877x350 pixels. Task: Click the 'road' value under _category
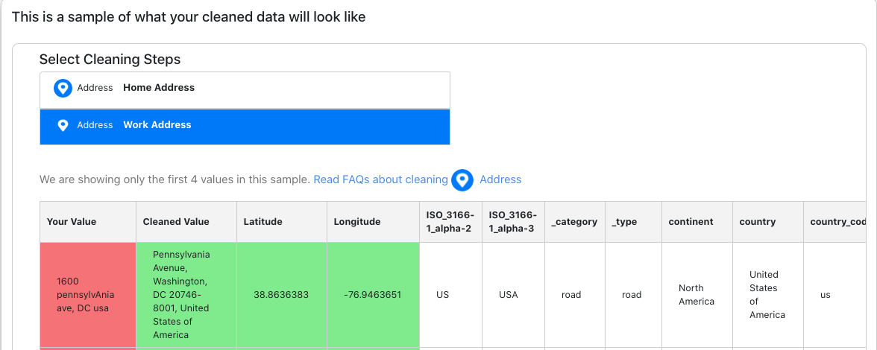click(x=571, y=295)
